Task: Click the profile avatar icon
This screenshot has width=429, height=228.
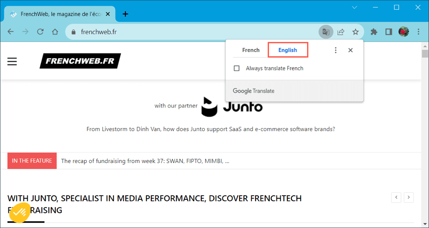Action: tap(403, 32)
